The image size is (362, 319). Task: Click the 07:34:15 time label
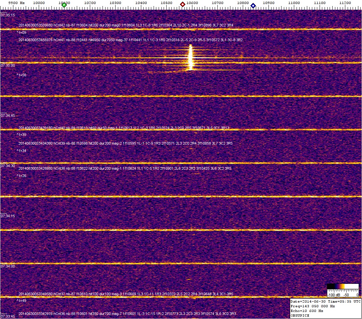pos(8,216)
